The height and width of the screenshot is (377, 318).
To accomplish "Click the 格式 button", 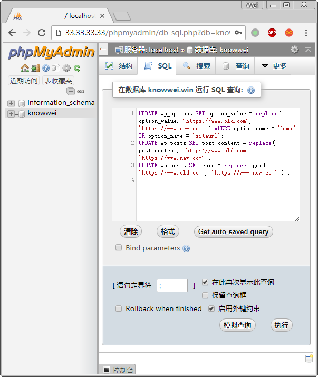I will tap(168, 231).
